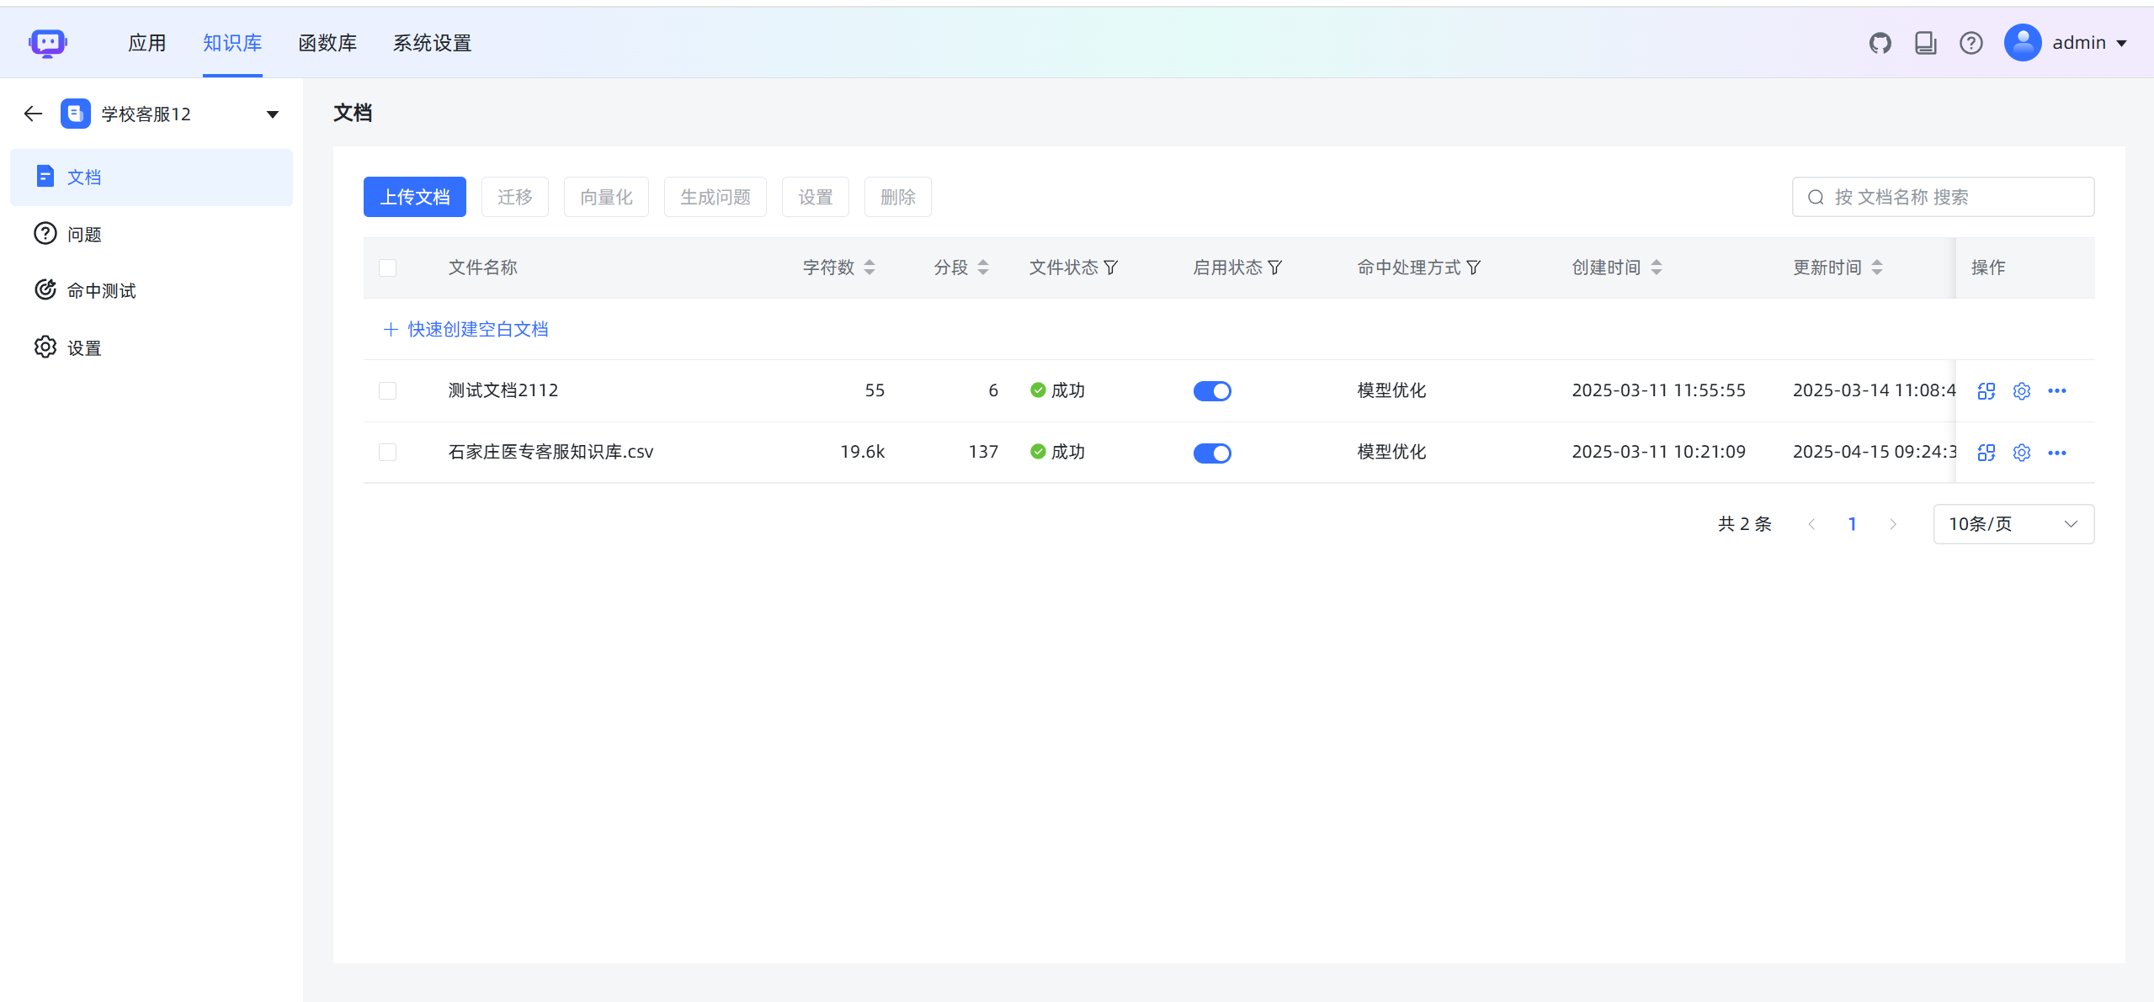
Task: Click the 生成问题 button
Action: click(x=715, y=197)
